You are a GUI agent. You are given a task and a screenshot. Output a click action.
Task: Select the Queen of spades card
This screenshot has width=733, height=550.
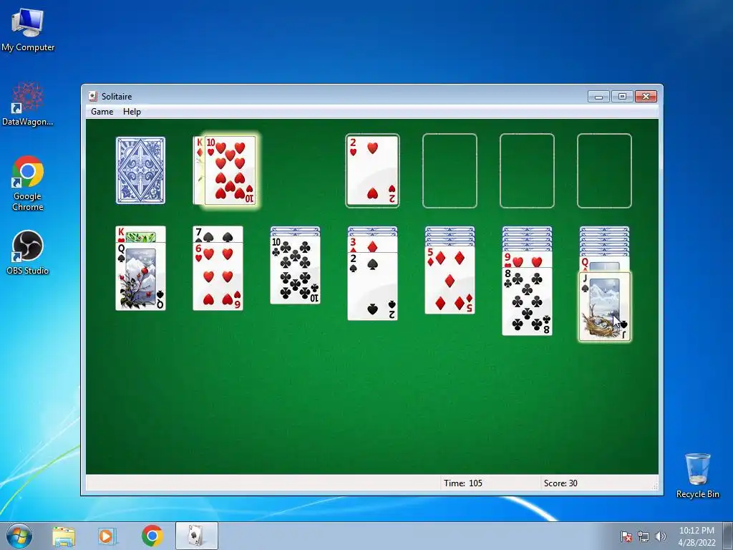(141, 276)
